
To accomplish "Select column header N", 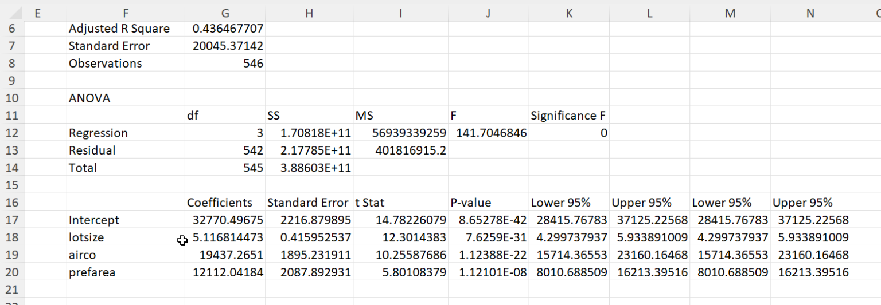I will click(x=810, y=14).
